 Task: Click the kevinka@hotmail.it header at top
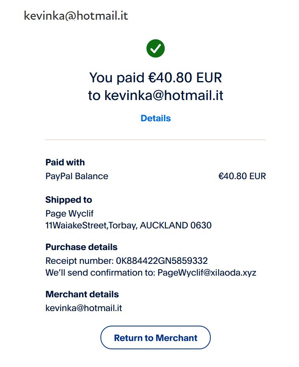76,16
